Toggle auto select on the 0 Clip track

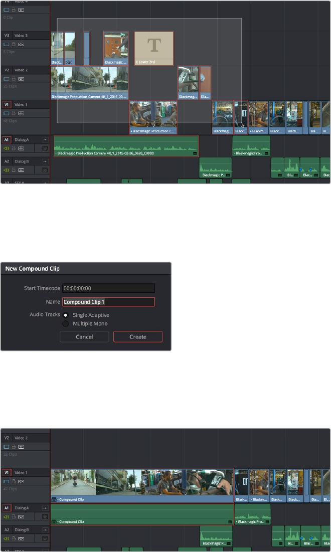pyautogui.click(x=21, y=10)
